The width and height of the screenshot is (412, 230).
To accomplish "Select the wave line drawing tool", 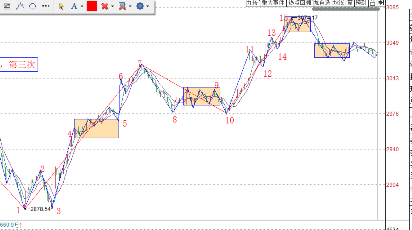I will (x=20, y=6).
